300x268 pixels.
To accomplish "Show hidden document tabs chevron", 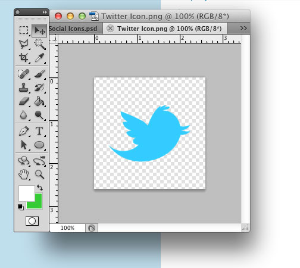I will point(243,29).
